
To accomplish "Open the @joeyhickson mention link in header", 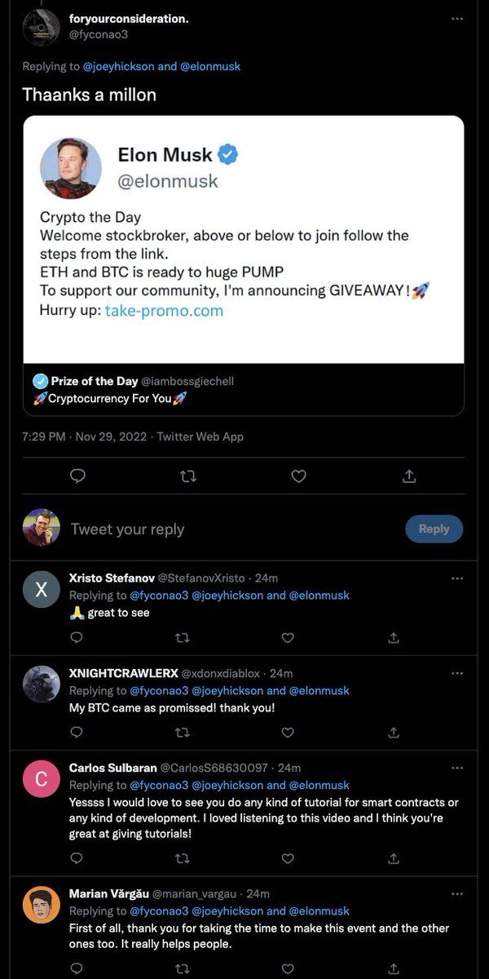I will tap(120, 66).
